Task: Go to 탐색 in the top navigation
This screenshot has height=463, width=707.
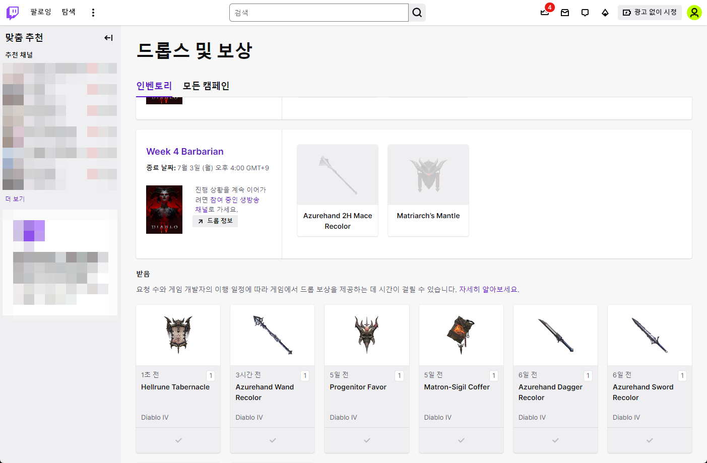Action: coord(69,12)
